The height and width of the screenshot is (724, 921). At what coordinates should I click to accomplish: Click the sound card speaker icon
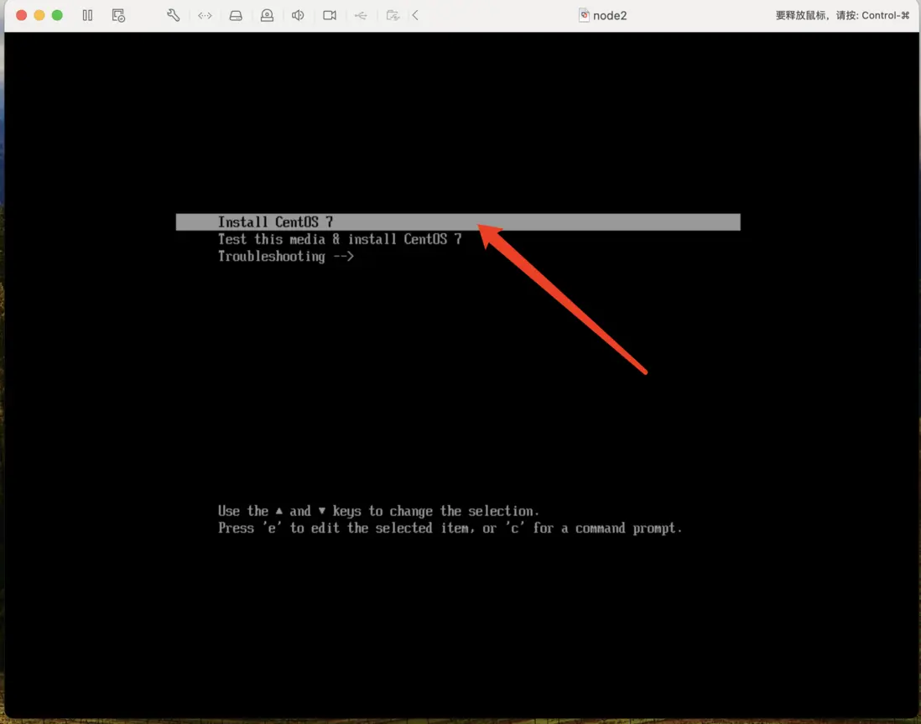click(x=298, y=15)
